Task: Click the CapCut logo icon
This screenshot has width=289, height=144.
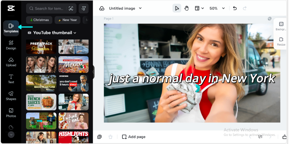Action: 11,8
